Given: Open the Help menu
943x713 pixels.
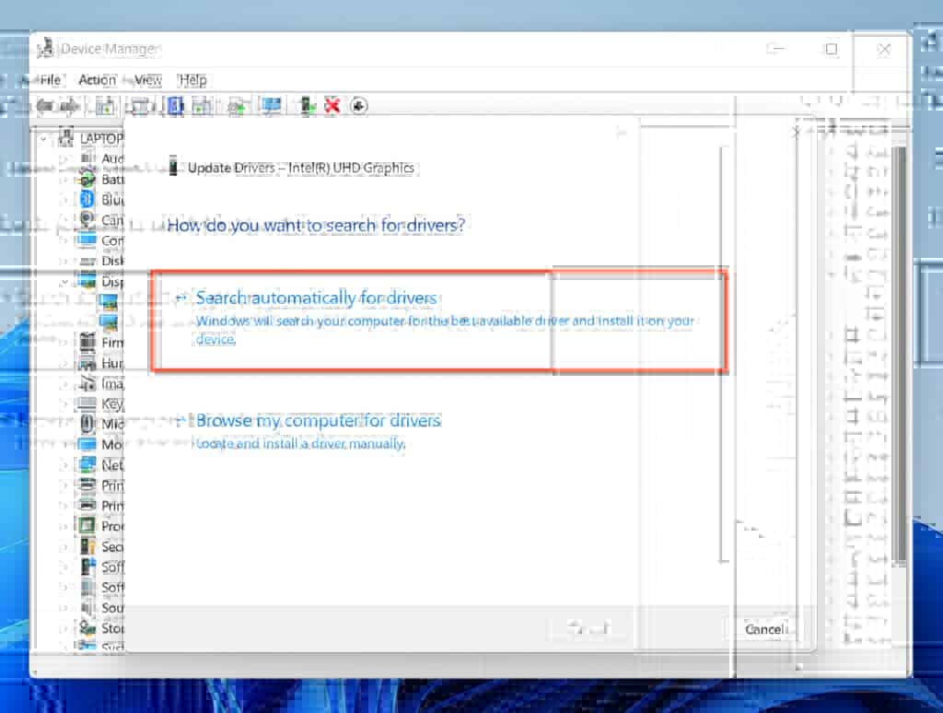Looking at the screenshot, I should (x=192, y=80).
